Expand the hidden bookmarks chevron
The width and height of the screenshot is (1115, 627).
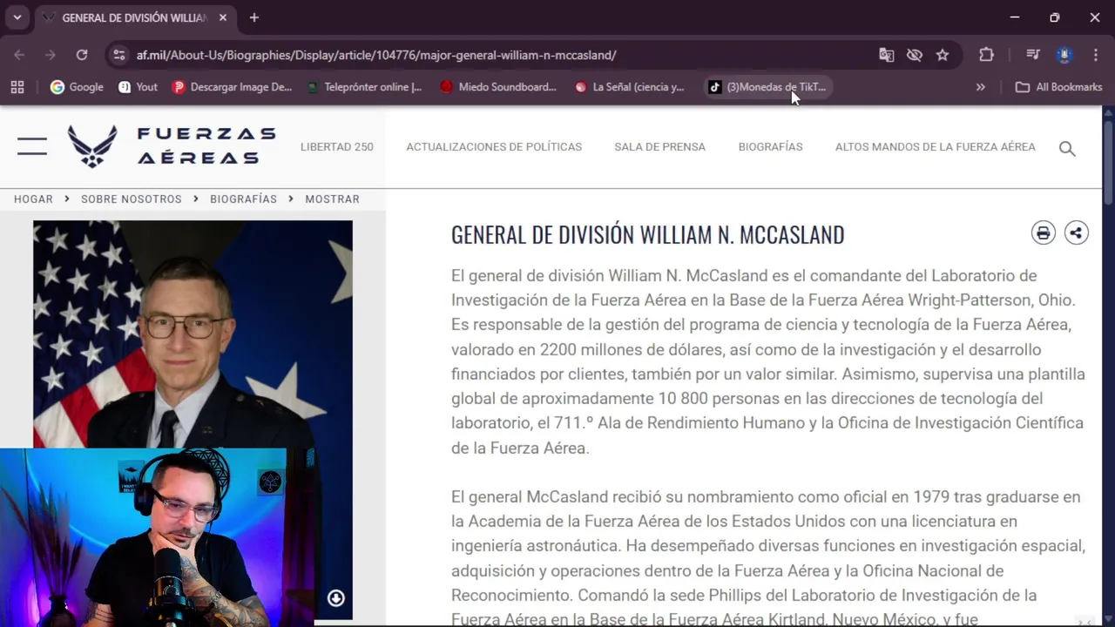tap(981, 87)
